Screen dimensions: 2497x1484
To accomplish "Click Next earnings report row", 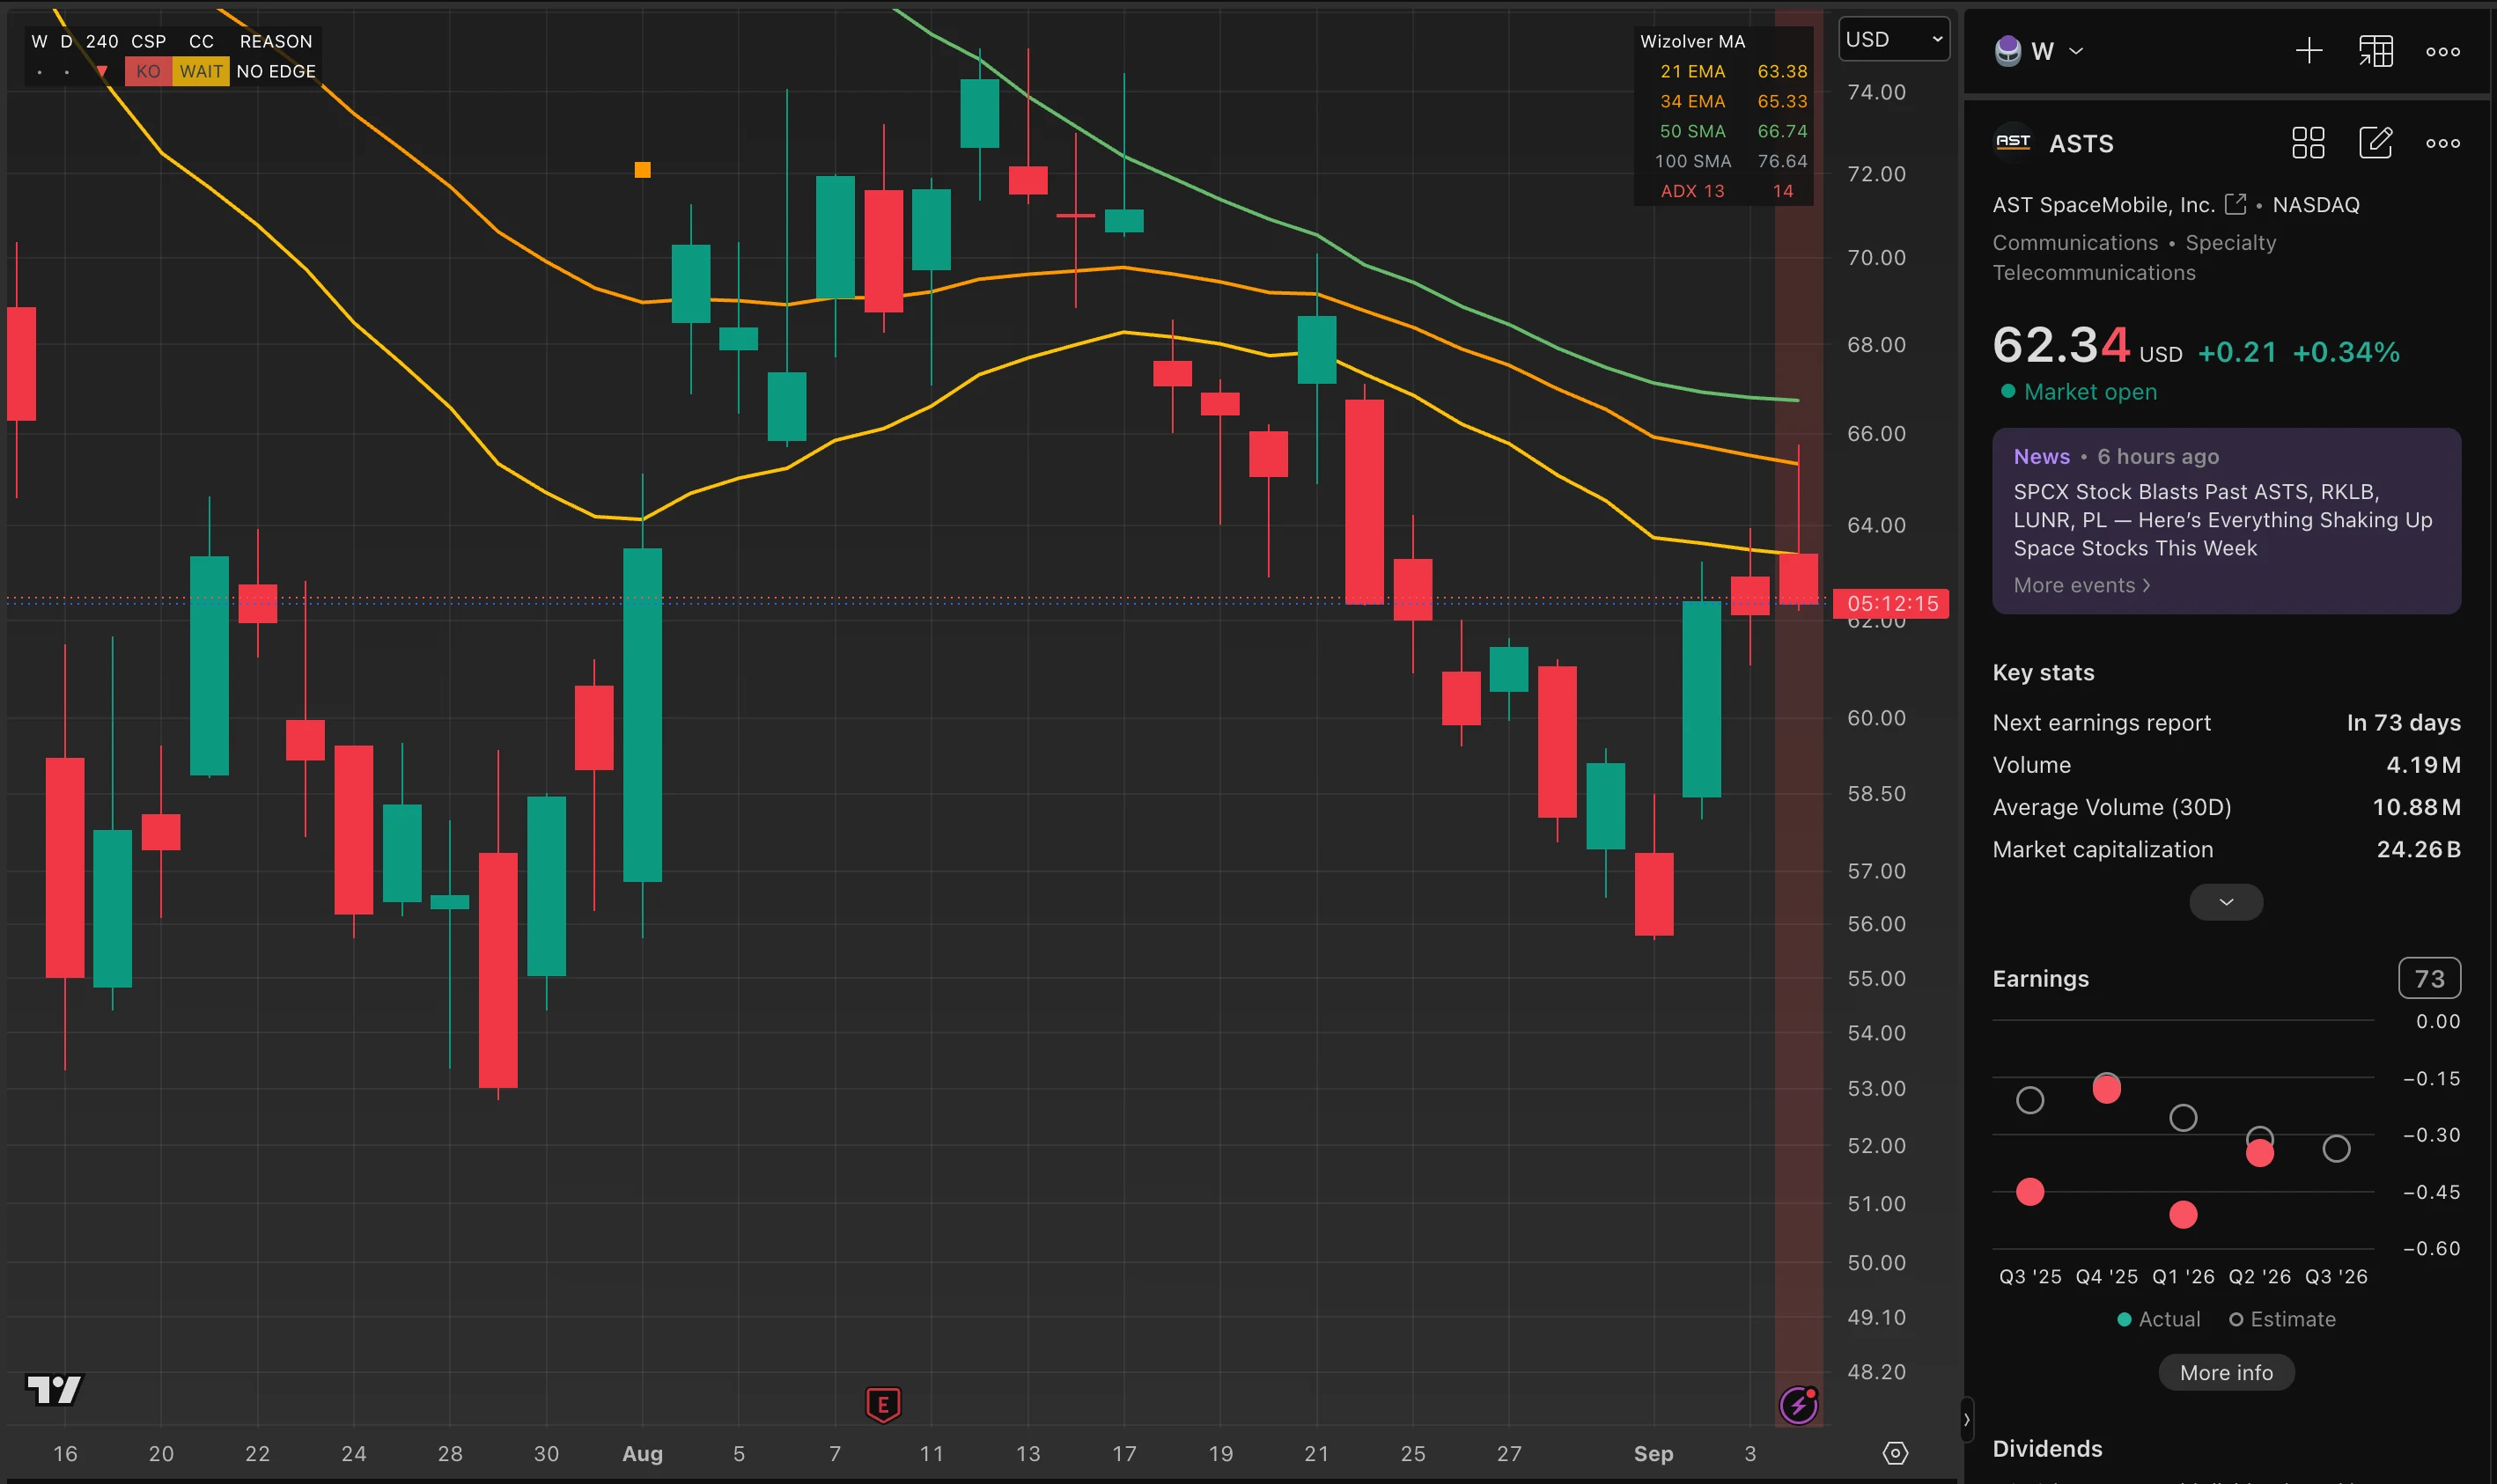I will [2226, 722].
